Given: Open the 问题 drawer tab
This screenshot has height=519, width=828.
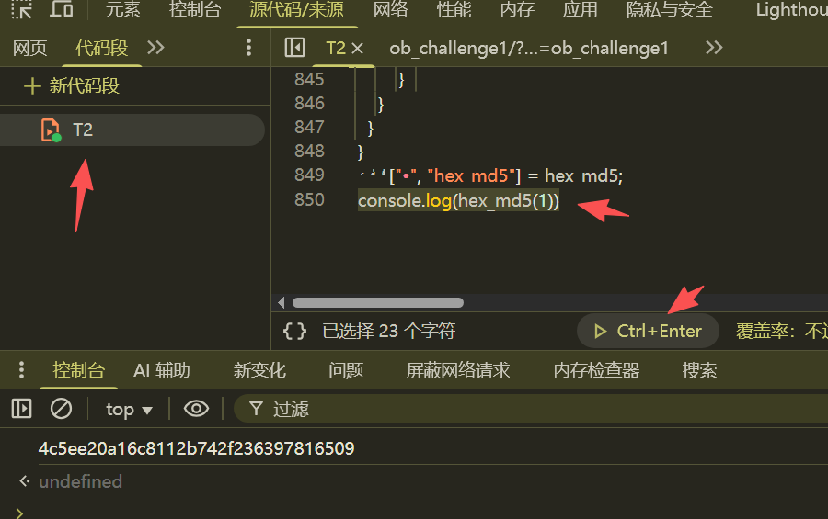Looking at the screenshot, I should pos(346,370).
